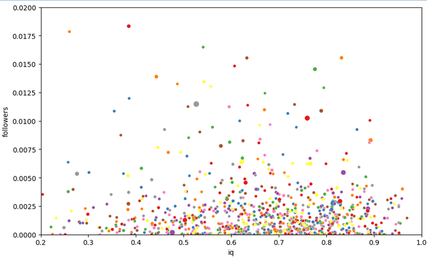Image resolution: width=427 pixels, height=259 pixels.
Task: Pick the red point on the left axis edge
Action: click(42, 194)
